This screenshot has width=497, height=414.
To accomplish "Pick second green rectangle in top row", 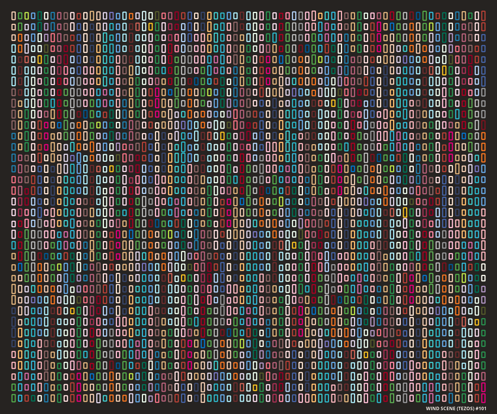I will coord(20,16).
